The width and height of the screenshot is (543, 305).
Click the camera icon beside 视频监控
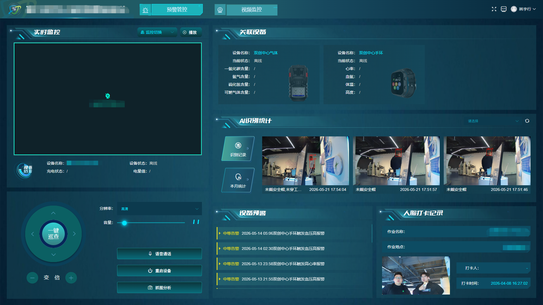(220, 10)
